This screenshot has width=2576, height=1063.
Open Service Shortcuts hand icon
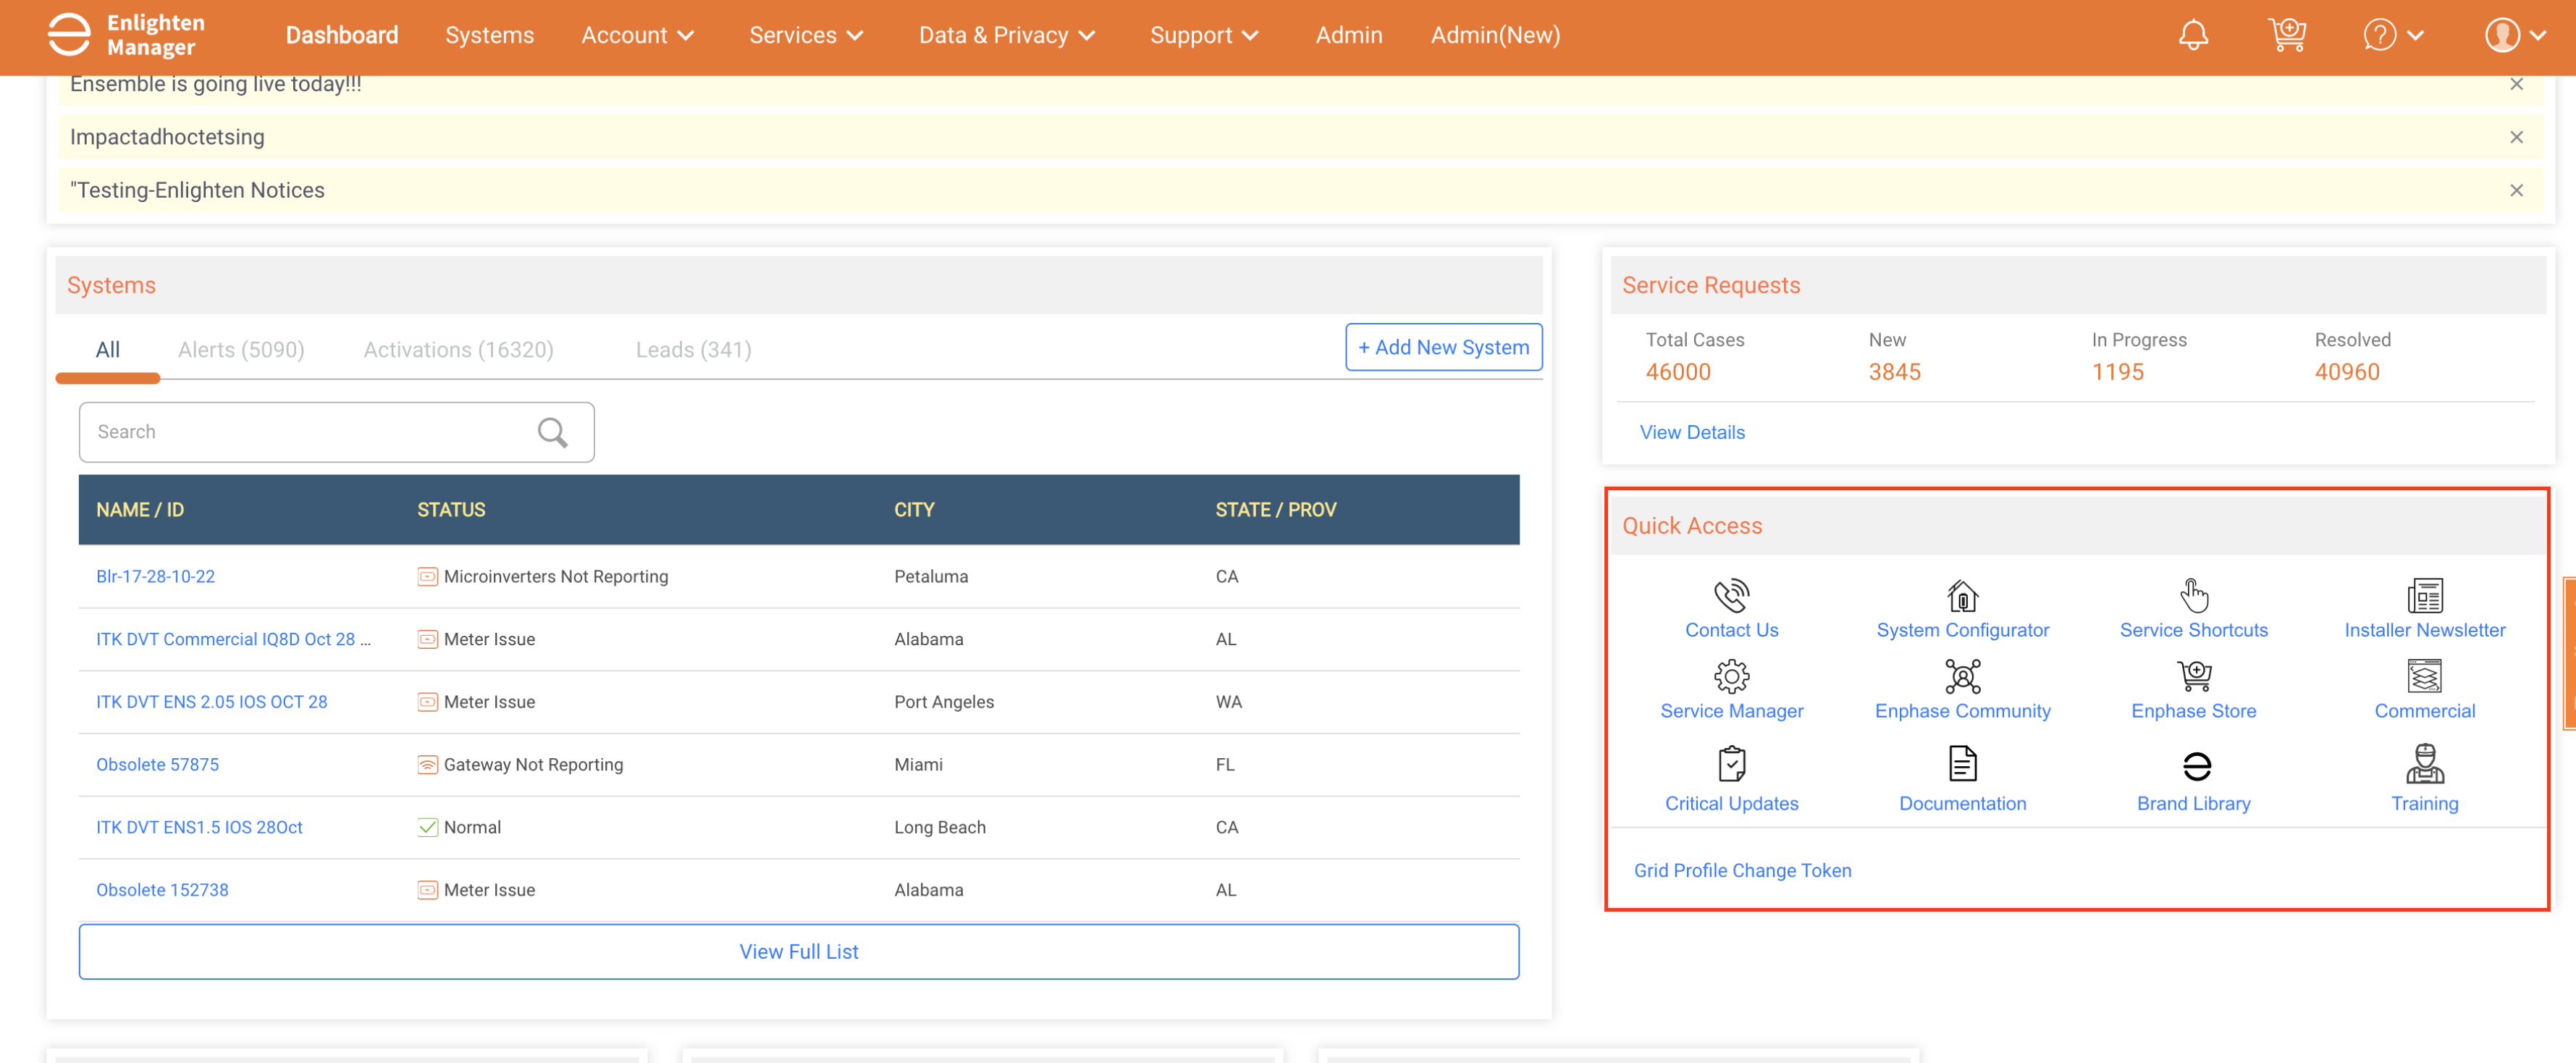[x=2193, y=595]
